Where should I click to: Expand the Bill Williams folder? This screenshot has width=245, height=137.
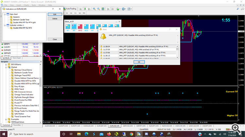tap(6, 65)
